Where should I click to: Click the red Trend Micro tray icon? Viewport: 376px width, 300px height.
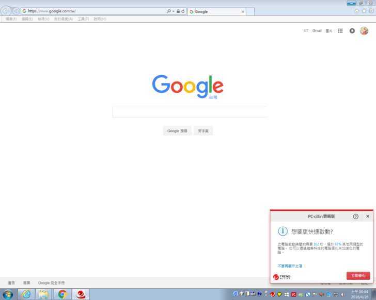(x=272, y=294)
